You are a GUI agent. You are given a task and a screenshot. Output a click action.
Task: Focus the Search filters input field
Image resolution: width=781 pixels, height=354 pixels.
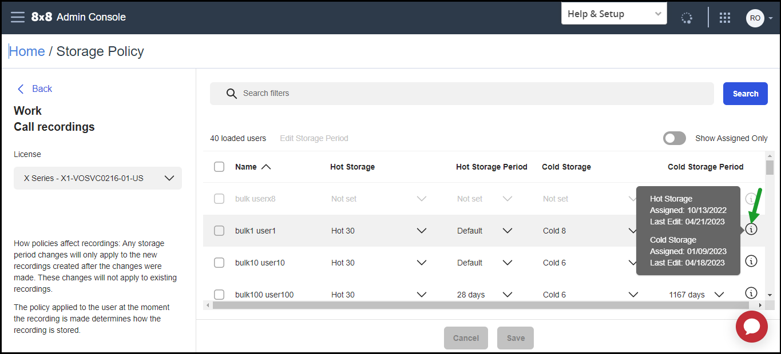[462, 94]
